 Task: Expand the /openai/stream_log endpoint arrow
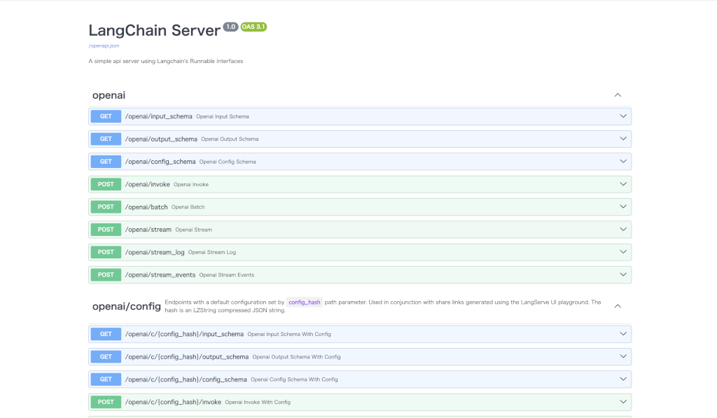(622, 252)
